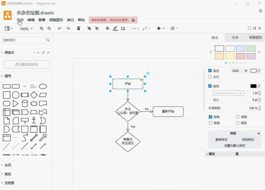Open line color pencil tool
The image size is (265, 190).
click(x=115, y=28)
